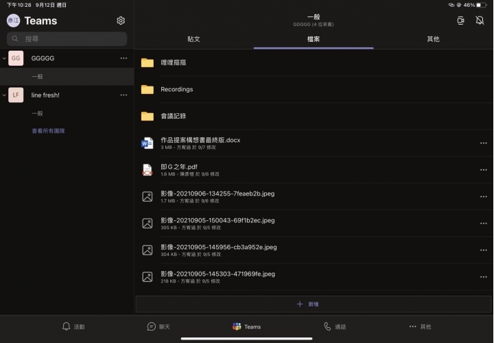
Task: Open the Recordings folder icon
Action: (148, 89)
